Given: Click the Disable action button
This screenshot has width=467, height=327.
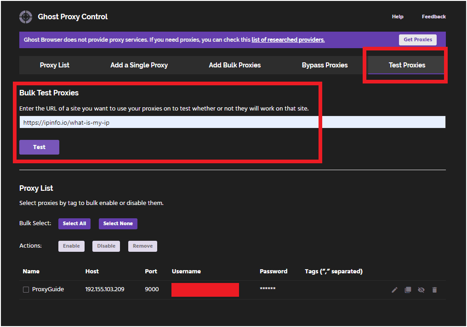Looking at the screenshot, I should tap(106, 246).
